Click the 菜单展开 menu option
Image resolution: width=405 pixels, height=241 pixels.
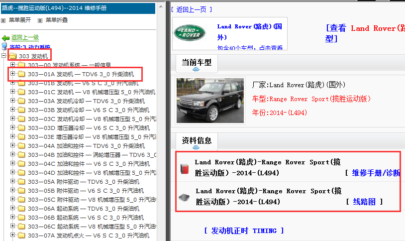pos(19,20)
